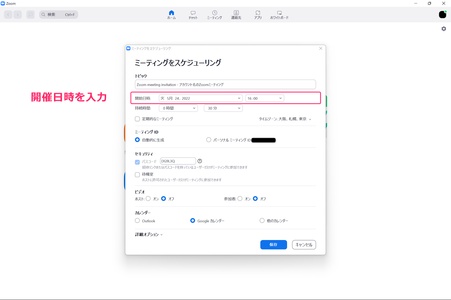The image size is (451, 300).
Task: Click the passcode help question mark icon
Action: pos(200,161)
